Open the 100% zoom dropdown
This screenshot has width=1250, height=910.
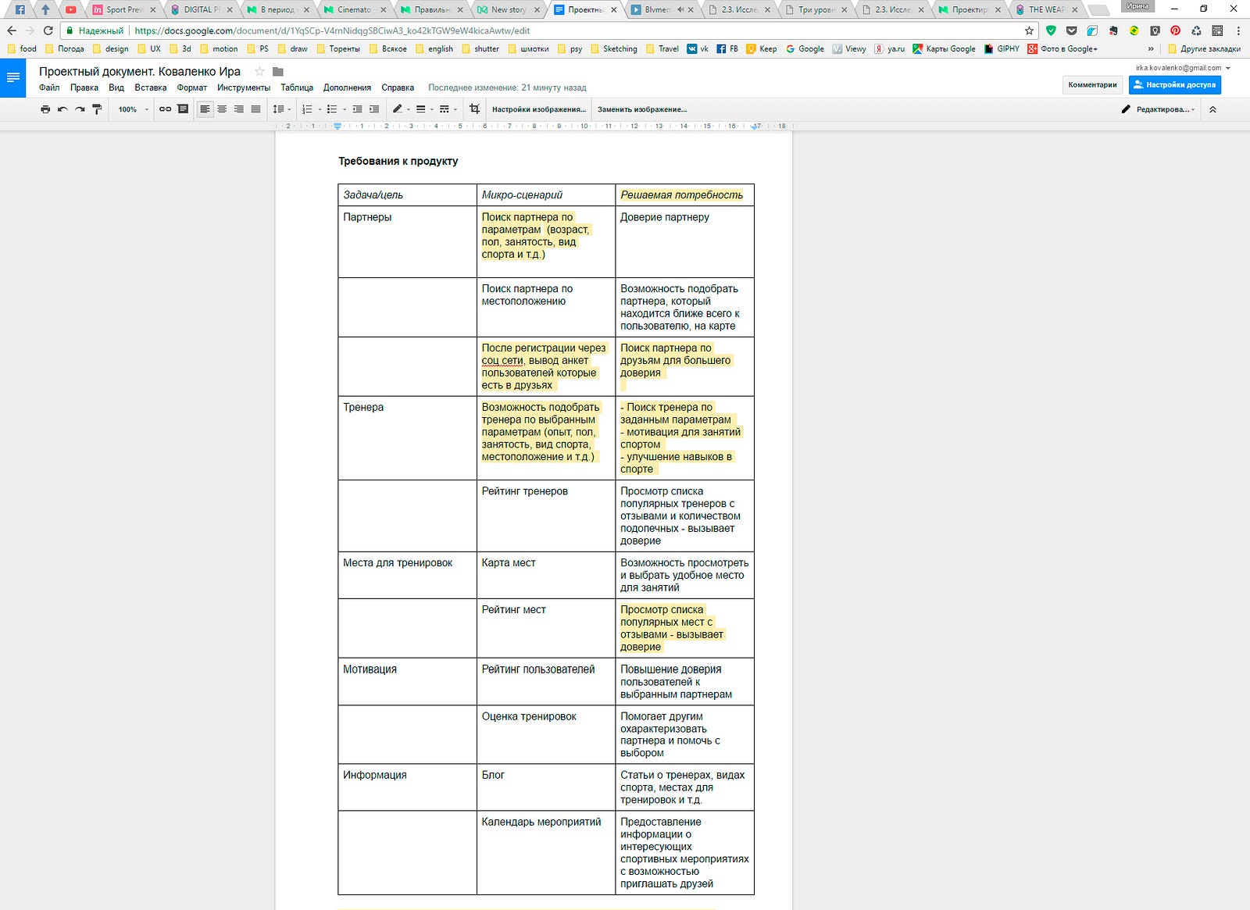point(133,109)
